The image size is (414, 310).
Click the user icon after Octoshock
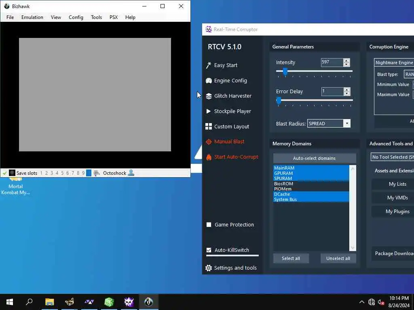pos(131,173)
